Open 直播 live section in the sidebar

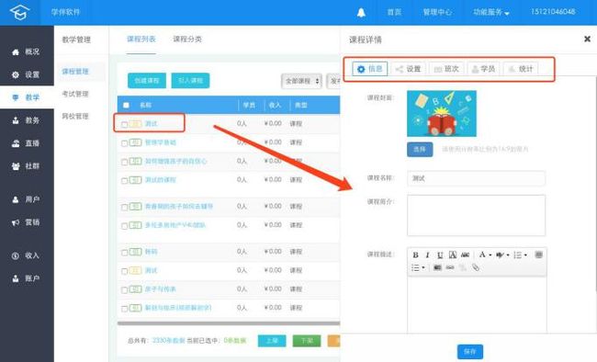coord(26,143)
